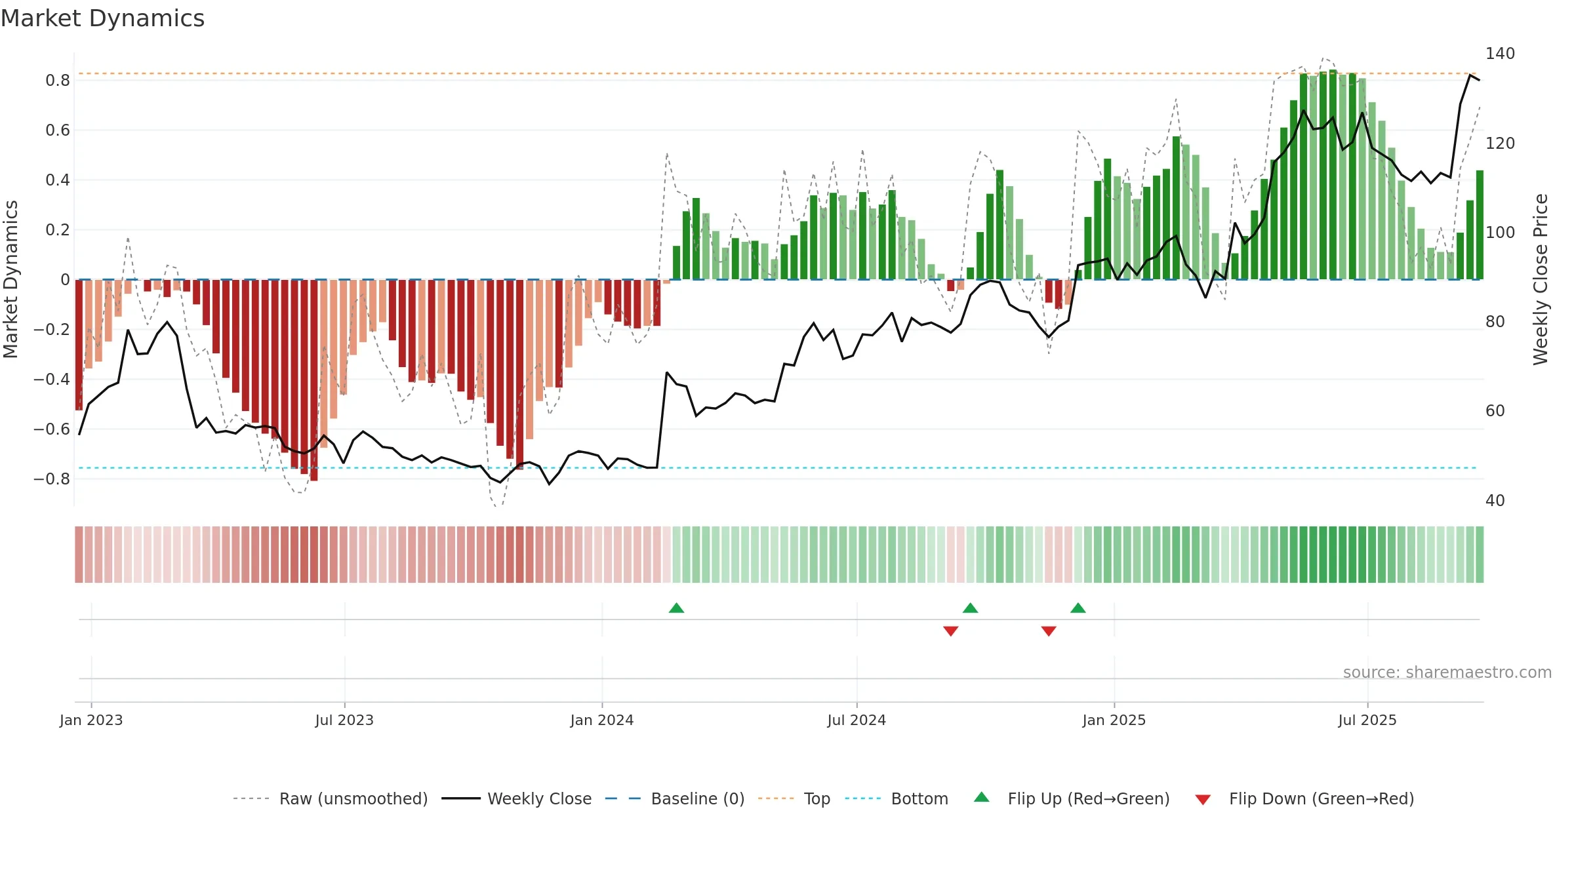Toggle the Baseline (0) legend entry
The height and width of the screenshot is (885, 1574).
675,798
